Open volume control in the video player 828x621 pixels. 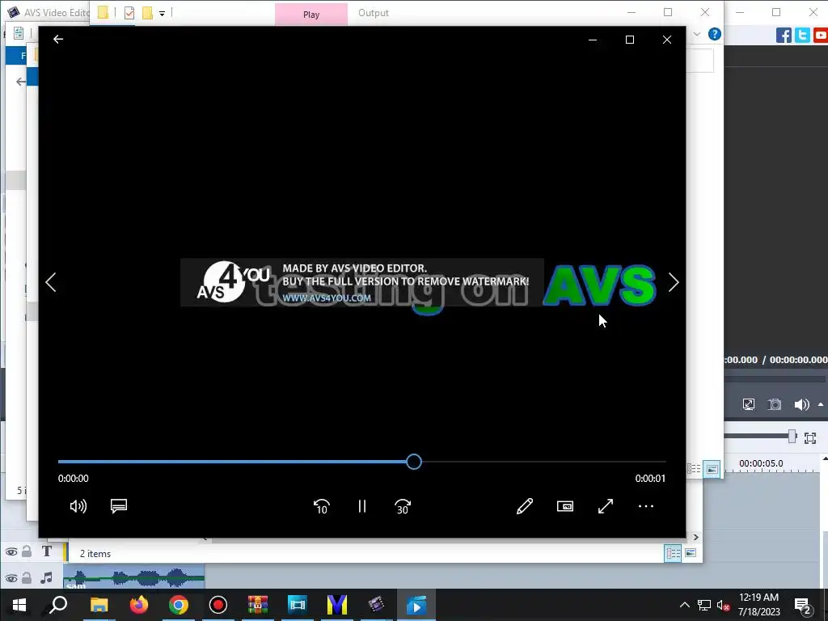78,506
